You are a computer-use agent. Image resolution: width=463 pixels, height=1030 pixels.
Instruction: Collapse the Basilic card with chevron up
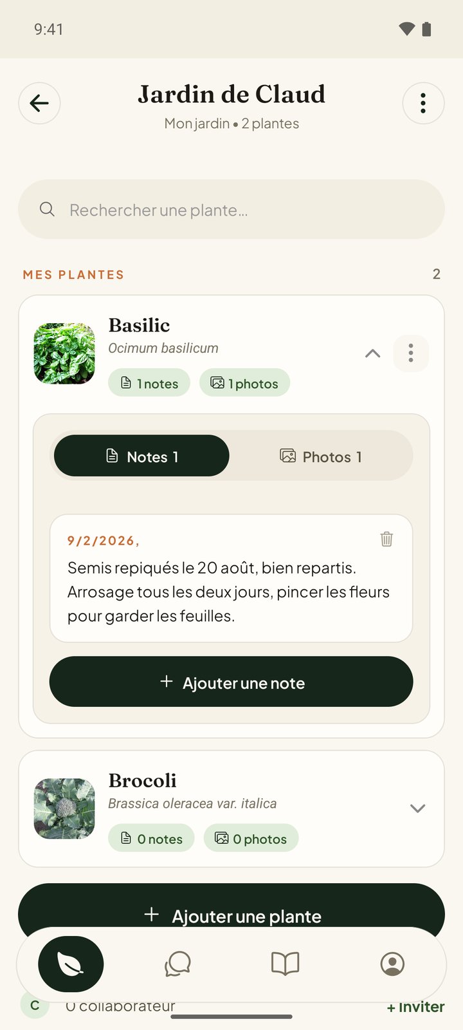coord(373,353)
